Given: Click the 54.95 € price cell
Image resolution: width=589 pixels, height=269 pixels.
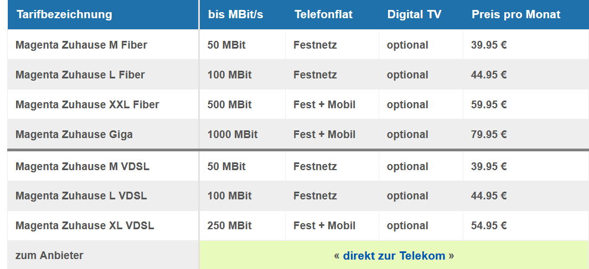Looking at the screenshot, I should pos(489,225).
